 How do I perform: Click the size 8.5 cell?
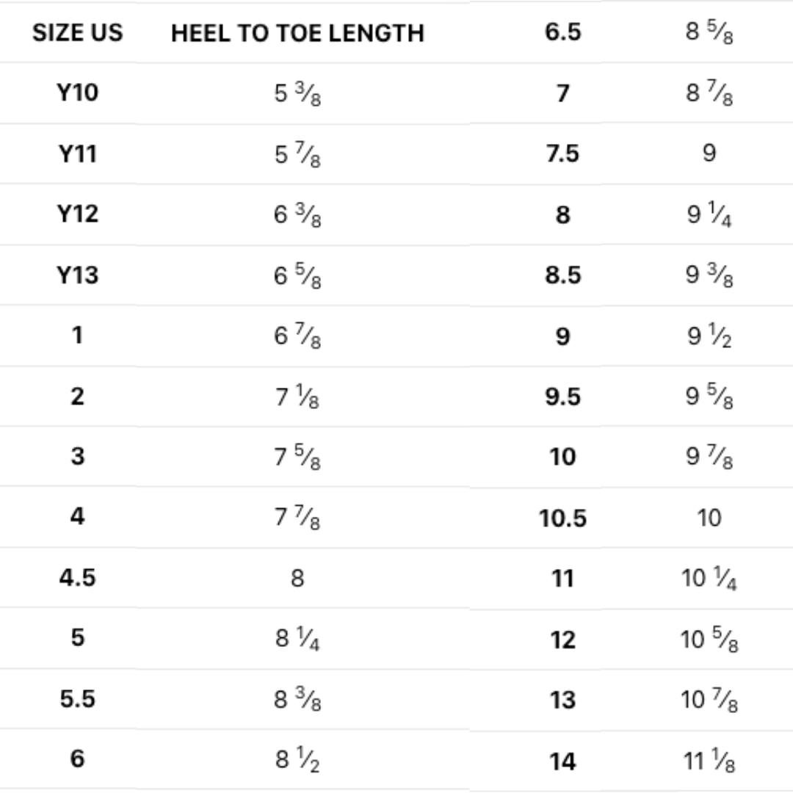[562, 275]
